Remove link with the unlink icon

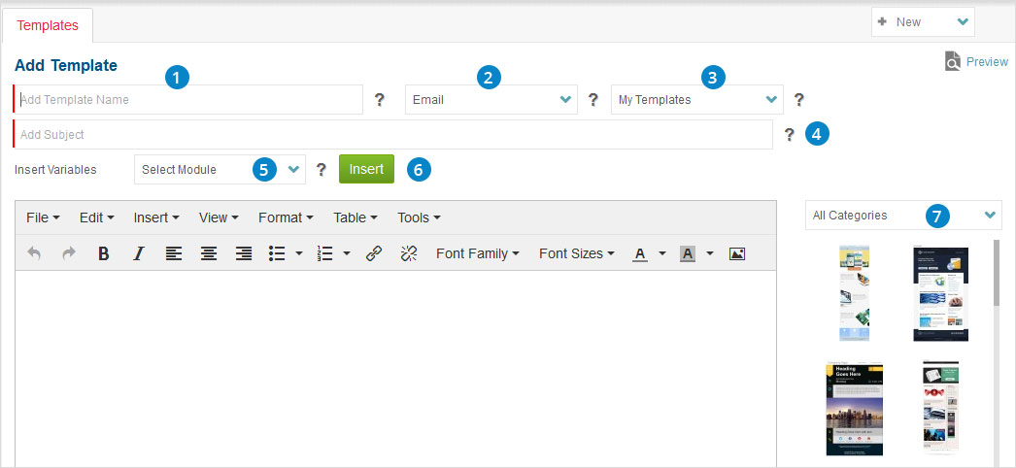click(409, 253)
